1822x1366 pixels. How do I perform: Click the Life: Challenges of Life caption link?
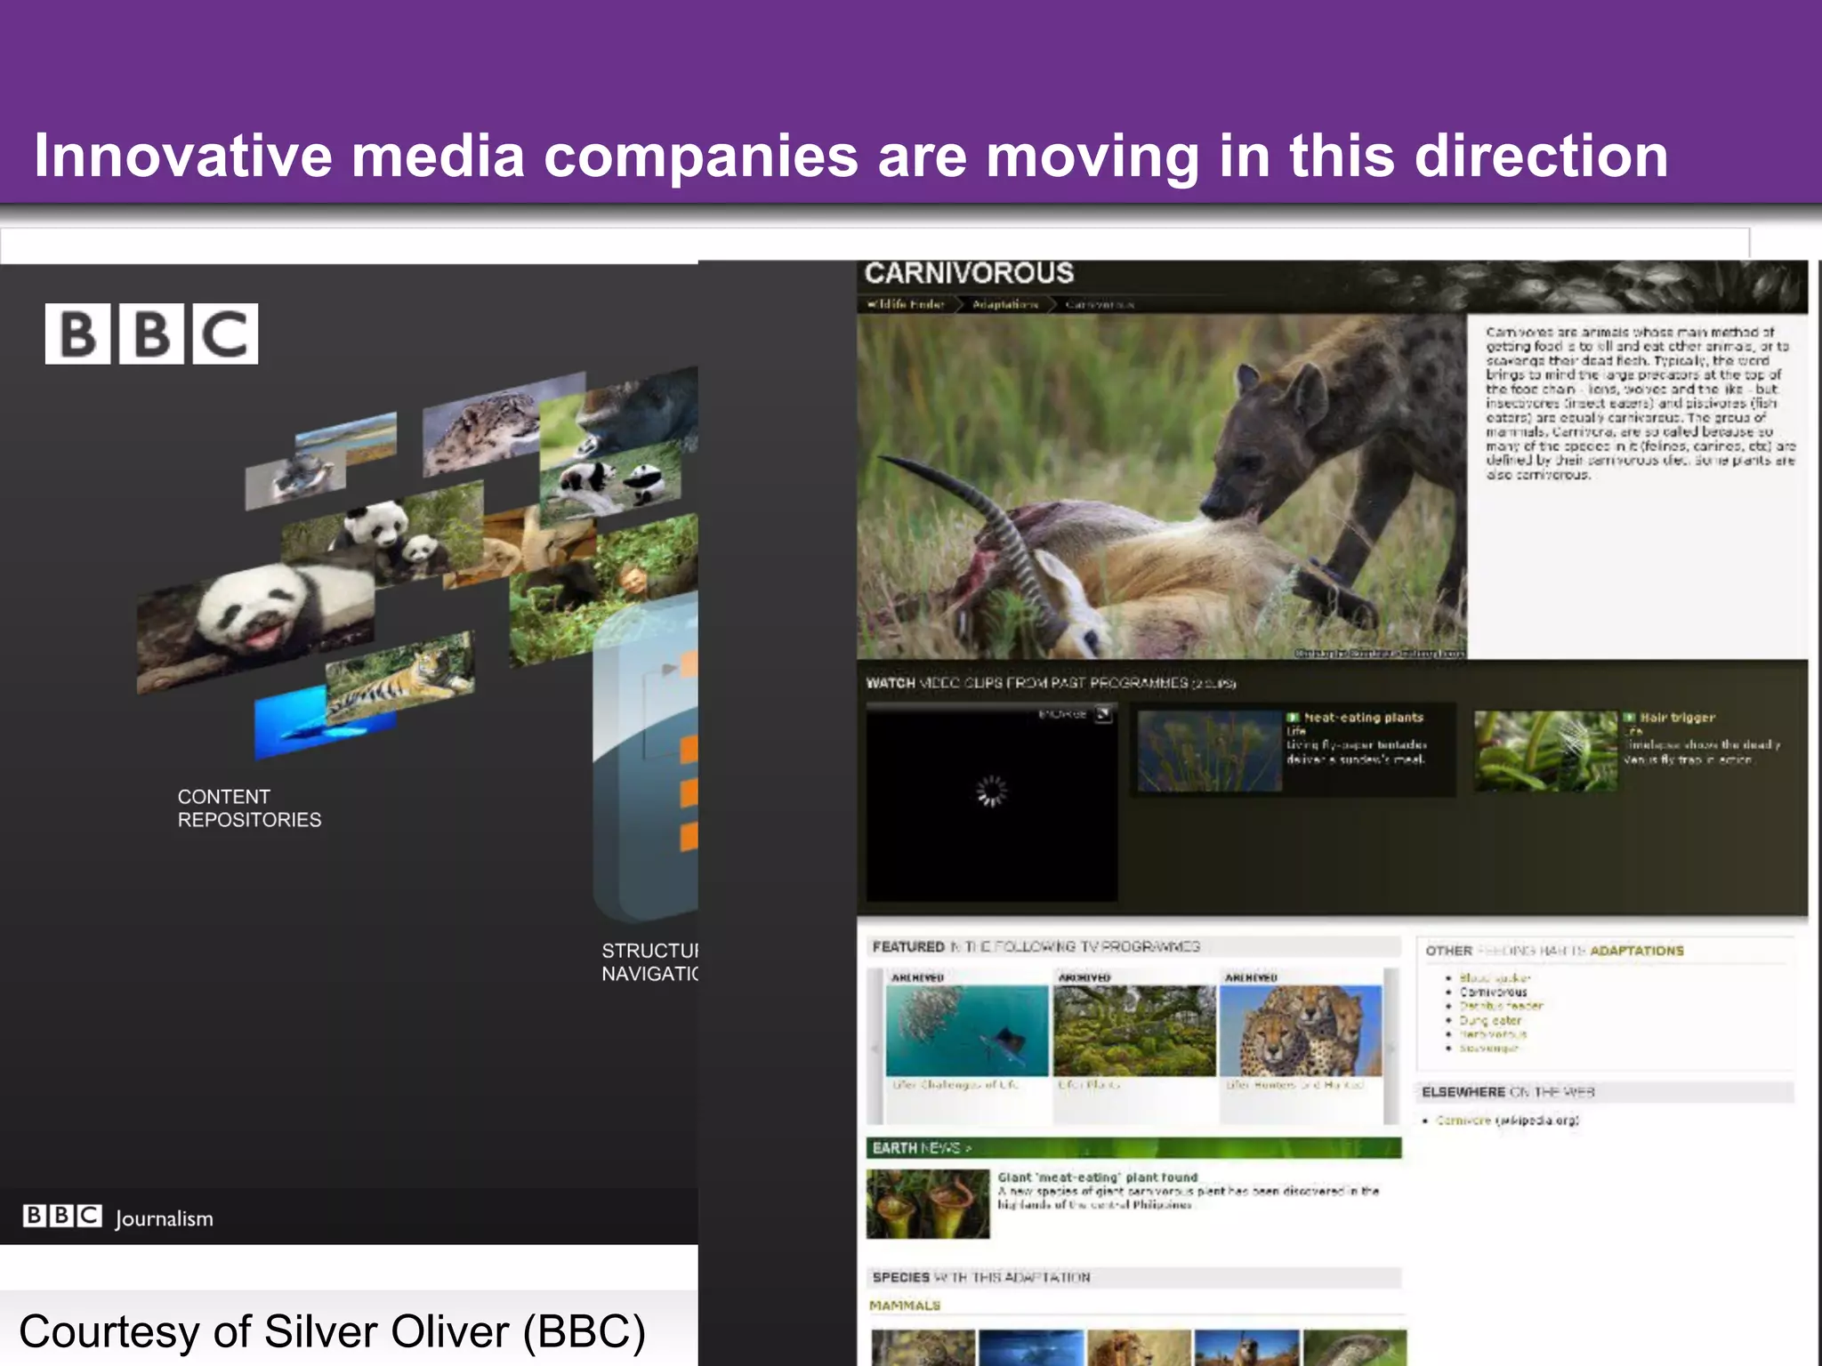click(956, 1085)
